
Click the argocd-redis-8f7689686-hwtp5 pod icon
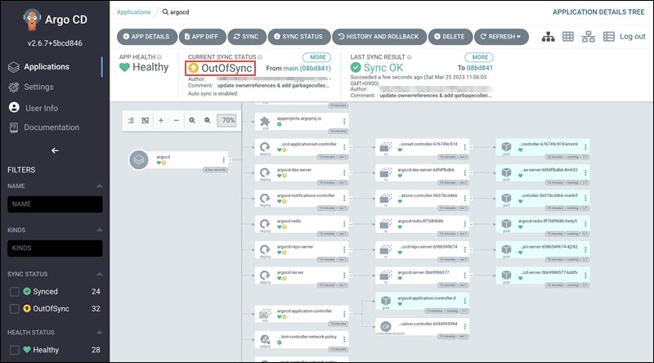[506, 224]
